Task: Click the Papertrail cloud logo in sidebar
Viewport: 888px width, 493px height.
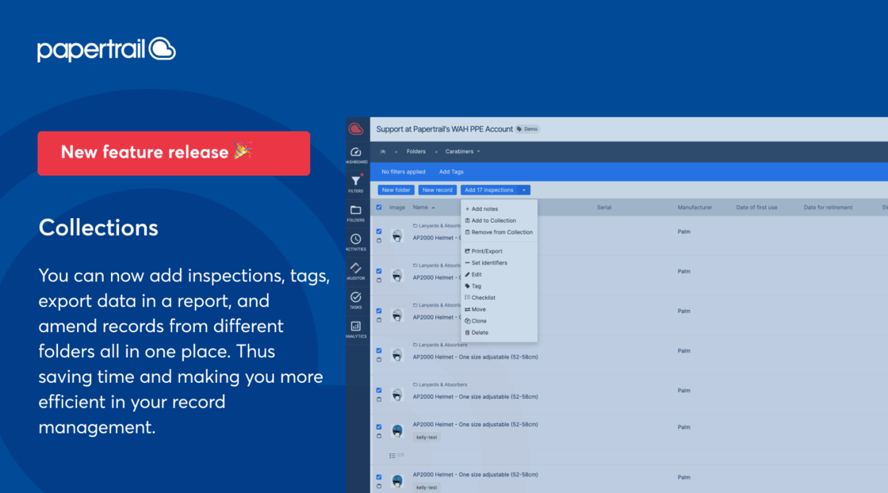Action: (355, 128)
